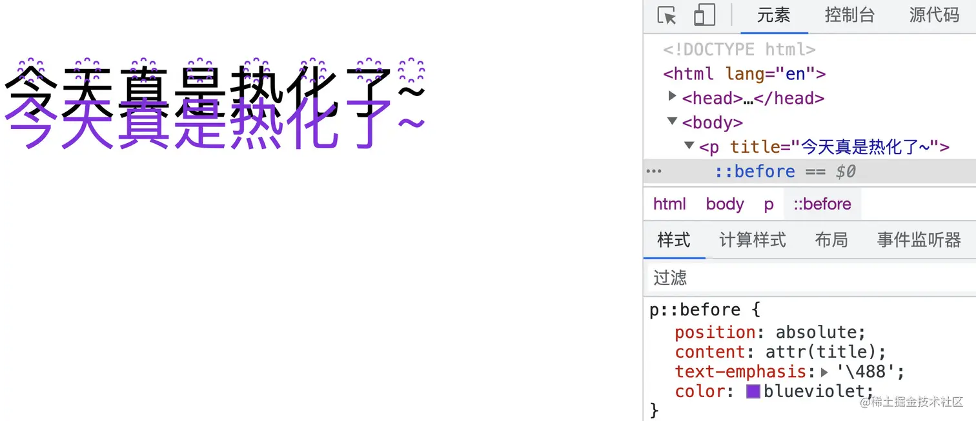The image size is (976, 421).
Task: Collapse the <p title> node arrow
Action: pyautogui.click(x=689, y=145)
